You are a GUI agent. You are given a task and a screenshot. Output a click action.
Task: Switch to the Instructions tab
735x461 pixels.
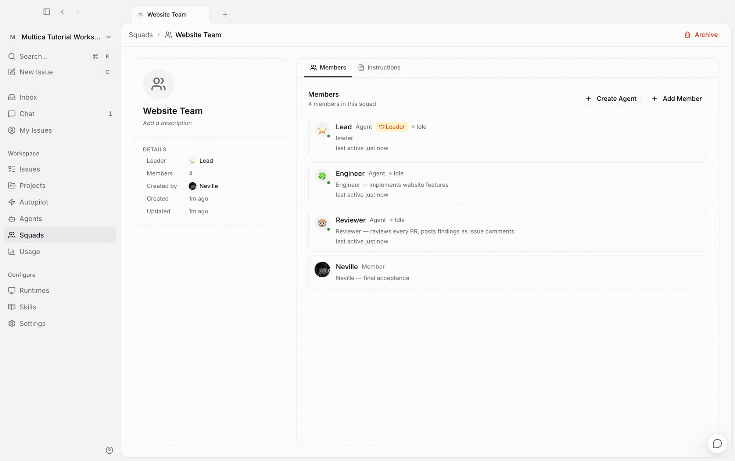pos(379,68)
